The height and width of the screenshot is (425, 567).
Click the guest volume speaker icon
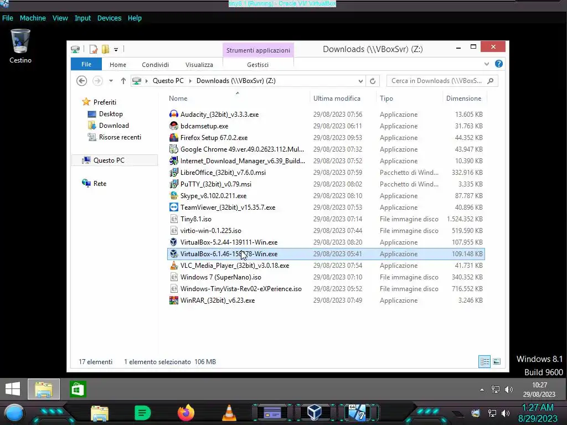pyautogui.click(x=508, y=389)
